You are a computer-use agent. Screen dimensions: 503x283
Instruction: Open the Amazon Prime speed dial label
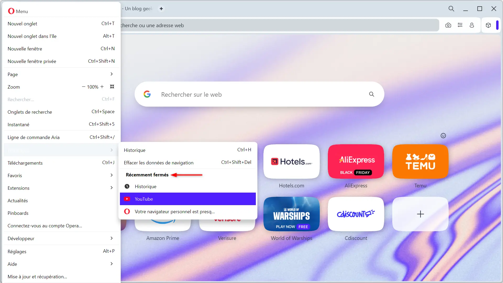[x=163, y=238]
